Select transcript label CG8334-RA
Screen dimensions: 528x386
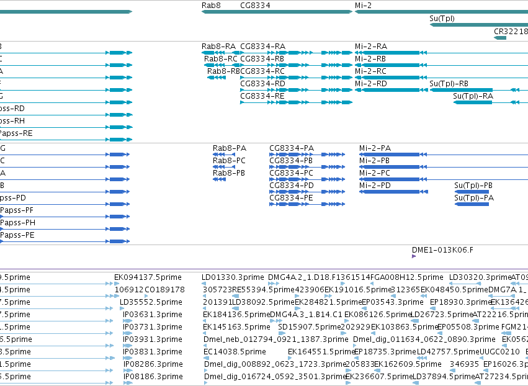pyautogui.click(x=263, y=46)
